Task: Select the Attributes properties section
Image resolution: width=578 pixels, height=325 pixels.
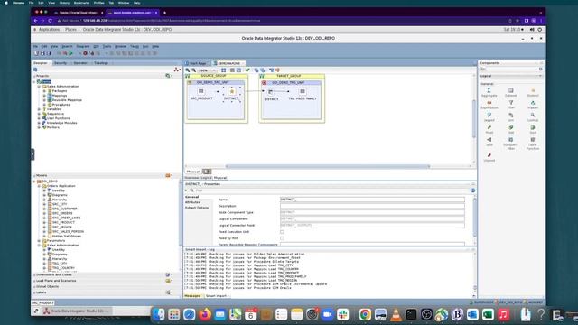Action: tap(192, 202)
